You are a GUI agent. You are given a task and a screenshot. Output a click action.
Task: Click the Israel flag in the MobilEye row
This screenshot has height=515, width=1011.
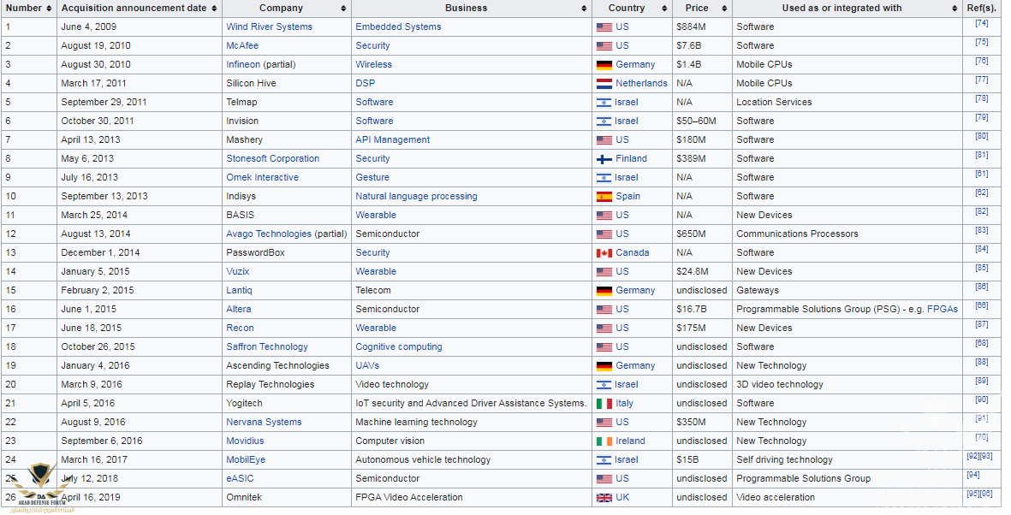point(604,460)
